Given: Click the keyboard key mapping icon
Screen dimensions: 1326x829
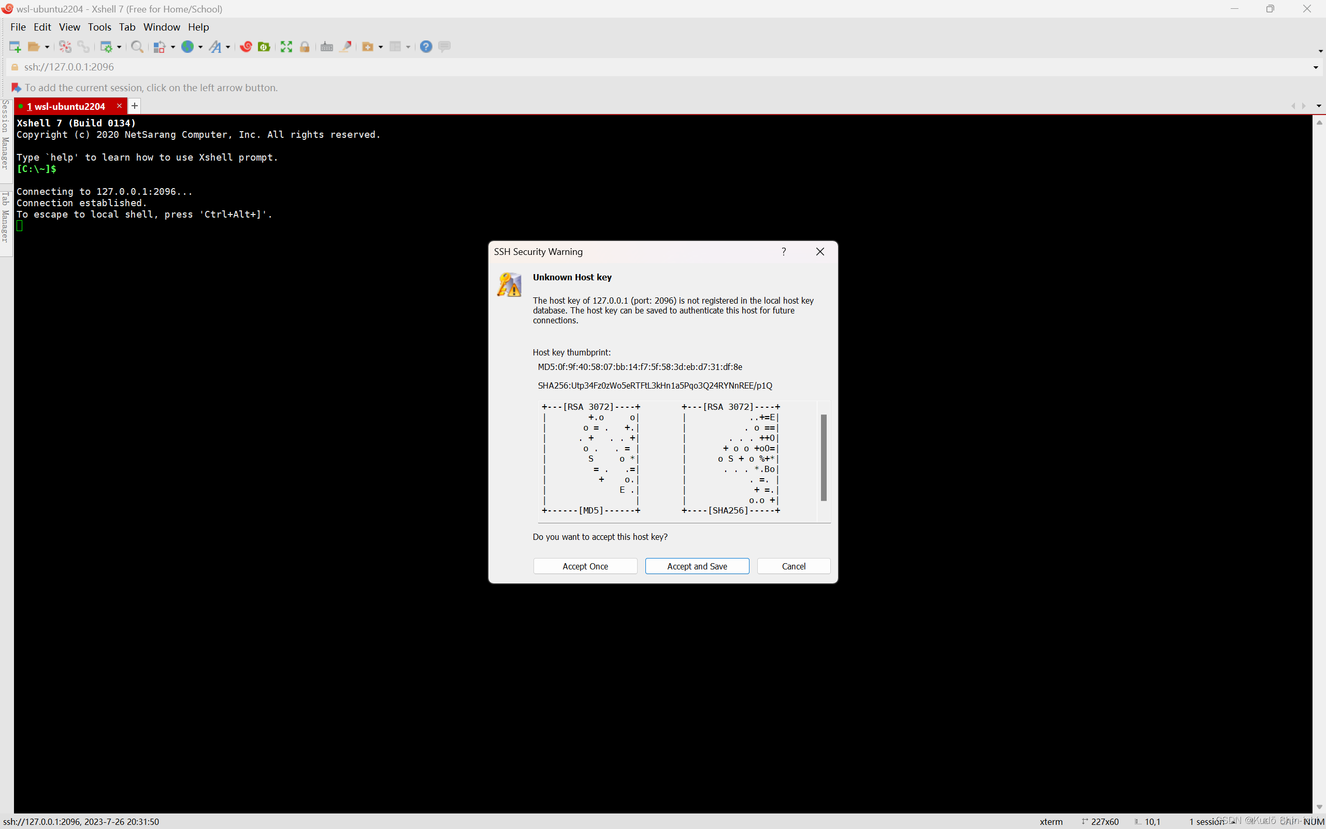Looking at the screenshot, I should 326,47.
